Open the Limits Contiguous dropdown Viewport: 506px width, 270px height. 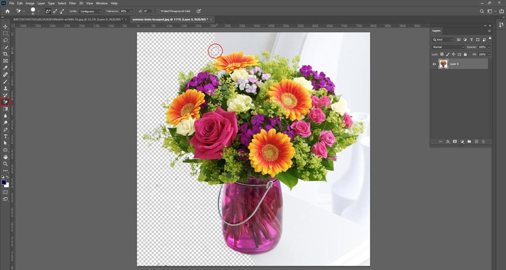(x=91, y=11)
